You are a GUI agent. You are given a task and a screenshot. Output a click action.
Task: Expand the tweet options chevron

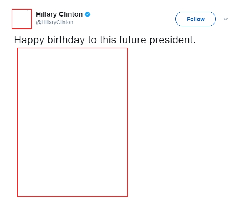click(226, 19)
